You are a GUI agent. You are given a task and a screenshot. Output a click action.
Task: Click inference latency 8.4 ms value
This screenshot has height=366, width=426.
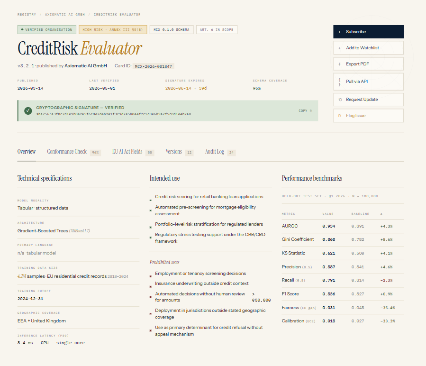(x=51, y=343)
